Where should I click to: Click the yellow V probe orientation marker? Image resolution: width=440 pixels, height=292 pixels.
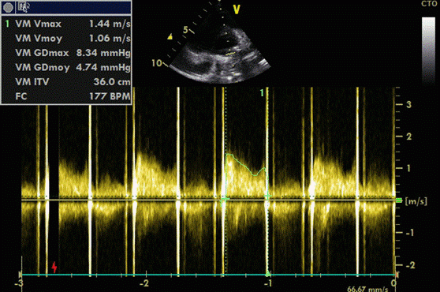[x=237, y=9]
